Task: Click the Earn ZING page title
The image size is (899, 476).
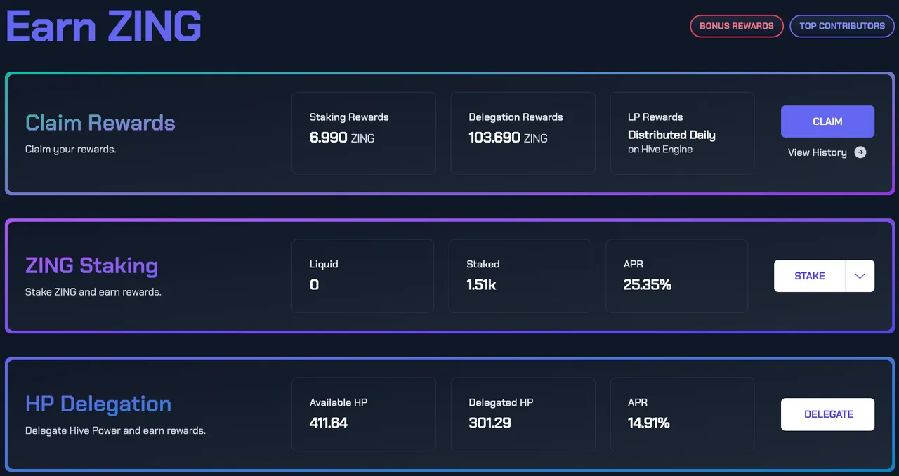Action: pos(104,25)
